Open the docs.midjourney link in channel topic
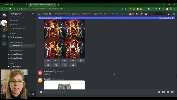The height and width of the screenshot is (100, 177). coord(119,14)
